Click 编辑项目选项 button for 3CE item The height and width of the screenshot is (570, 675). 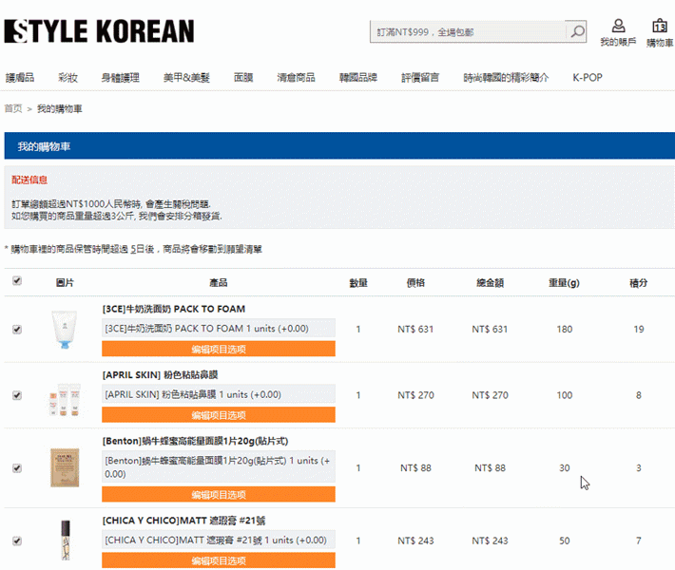(219, 349)
